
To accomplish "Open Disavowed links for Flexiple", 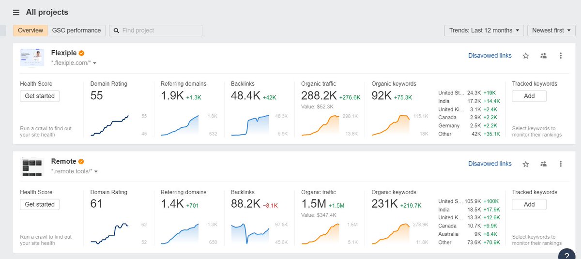I will (490, 56).
